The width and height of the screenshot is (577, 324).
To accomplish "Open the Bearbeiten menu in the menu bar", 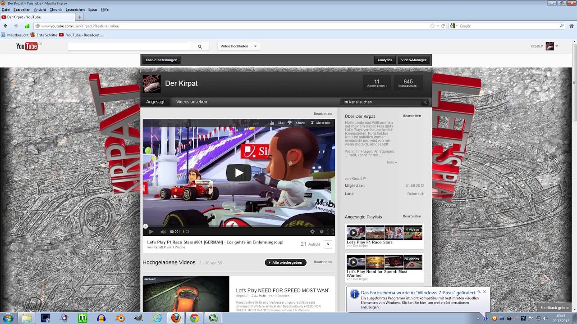I will point(22,9).
